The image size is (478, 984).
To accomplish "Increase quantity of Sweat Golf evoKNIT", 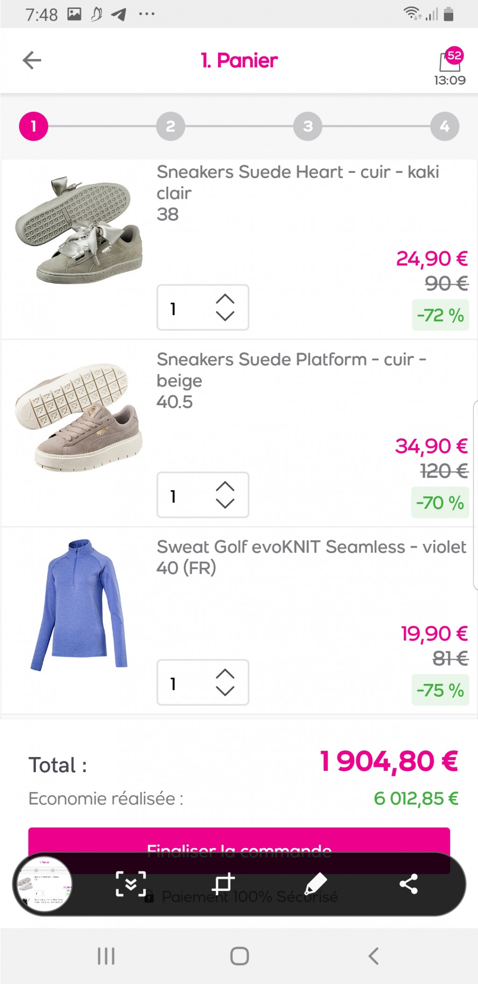I will tap(225, 674).
